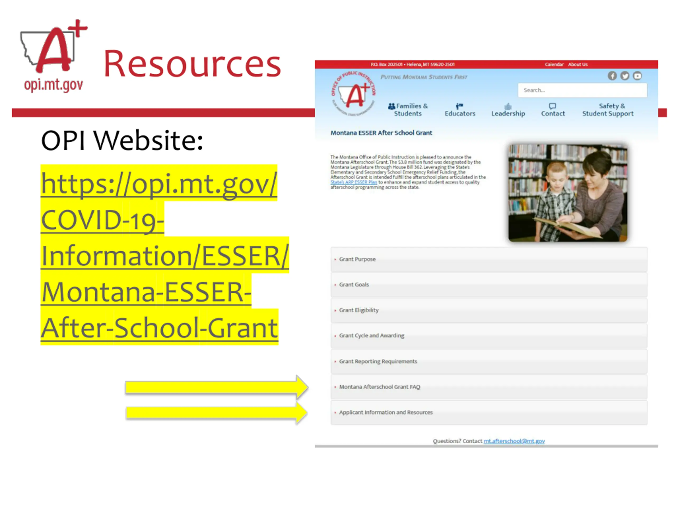Click the Families & Students people icon
Viewport: 676px width, 507px height.
click(x=392, y=106)
